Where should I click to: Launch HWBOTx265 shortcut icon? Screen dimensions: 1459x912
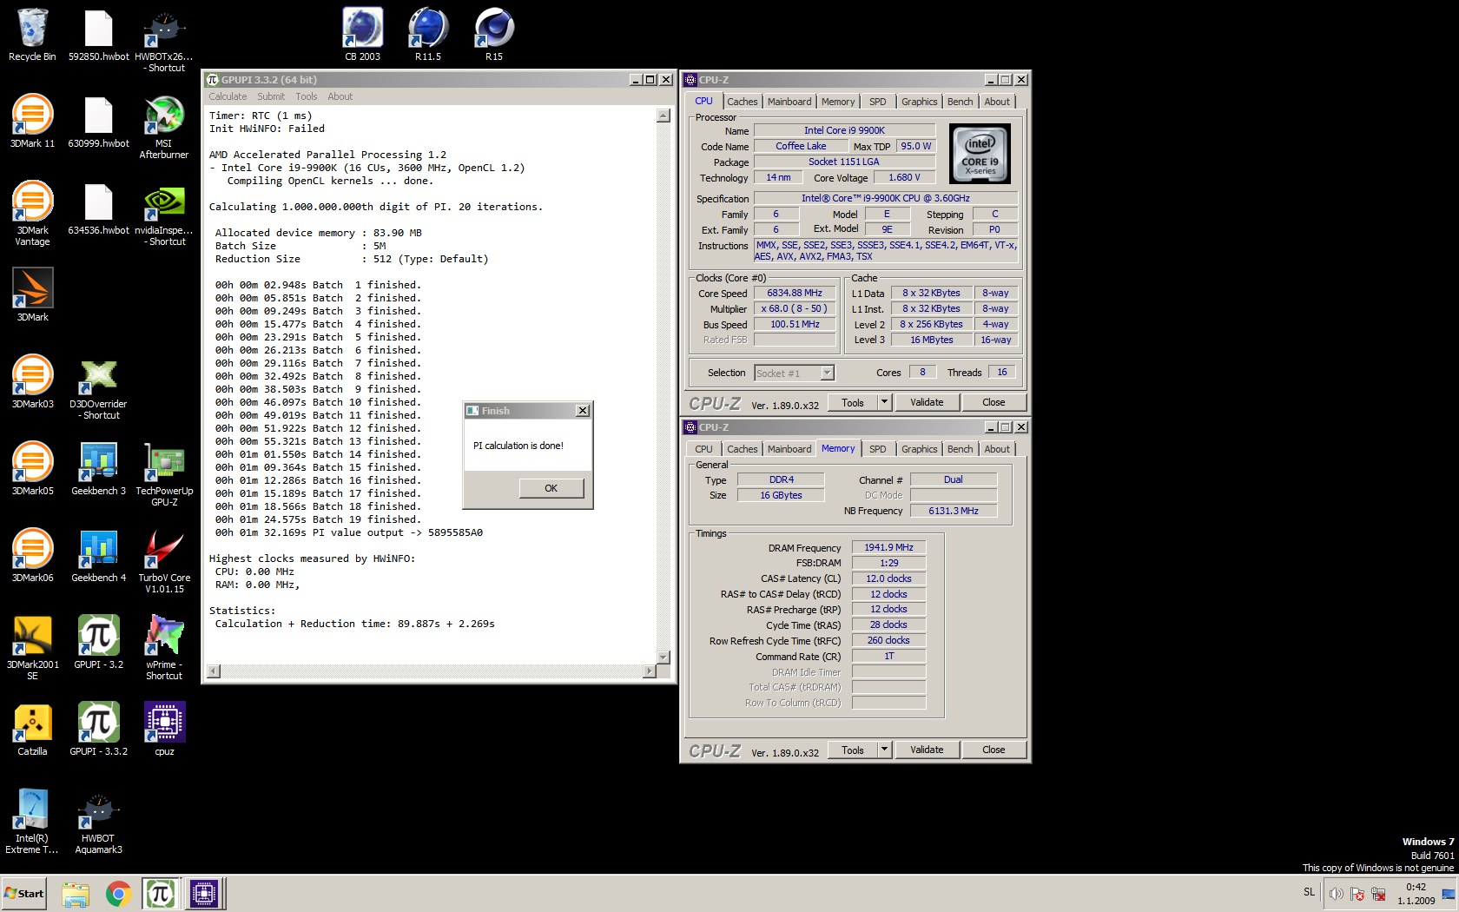[164, 40]
